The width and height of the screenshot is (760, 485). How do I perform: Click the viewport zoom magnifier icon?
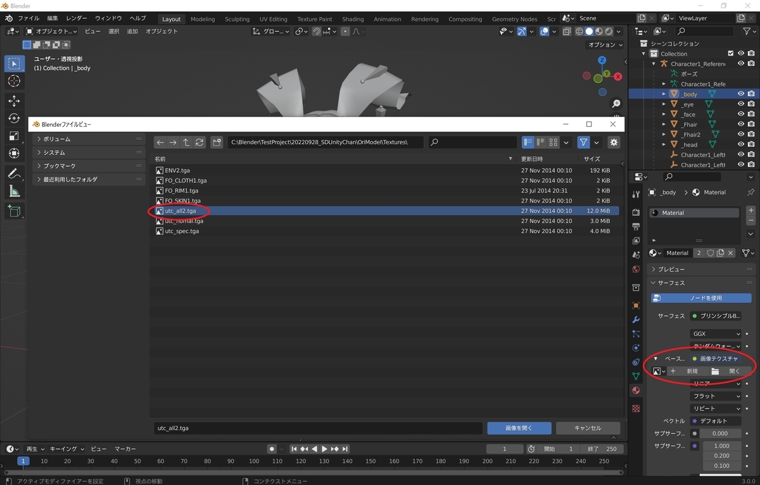pos(616,104)
